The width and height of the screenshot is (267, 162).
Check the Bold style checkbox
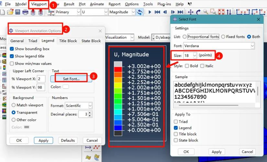point(187,66)
